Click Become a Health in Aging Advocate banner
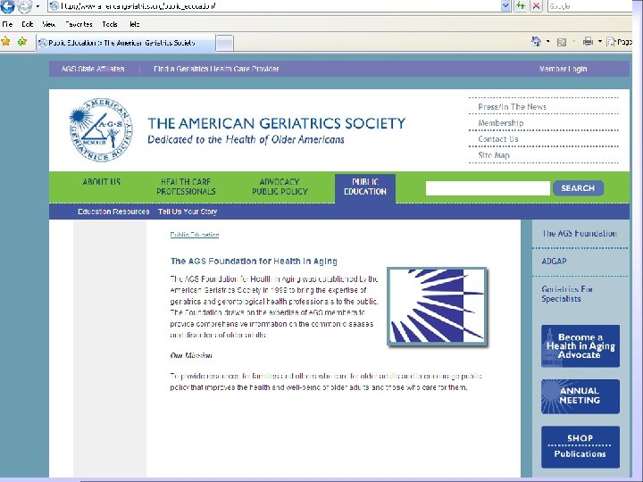 coord(580,346)
